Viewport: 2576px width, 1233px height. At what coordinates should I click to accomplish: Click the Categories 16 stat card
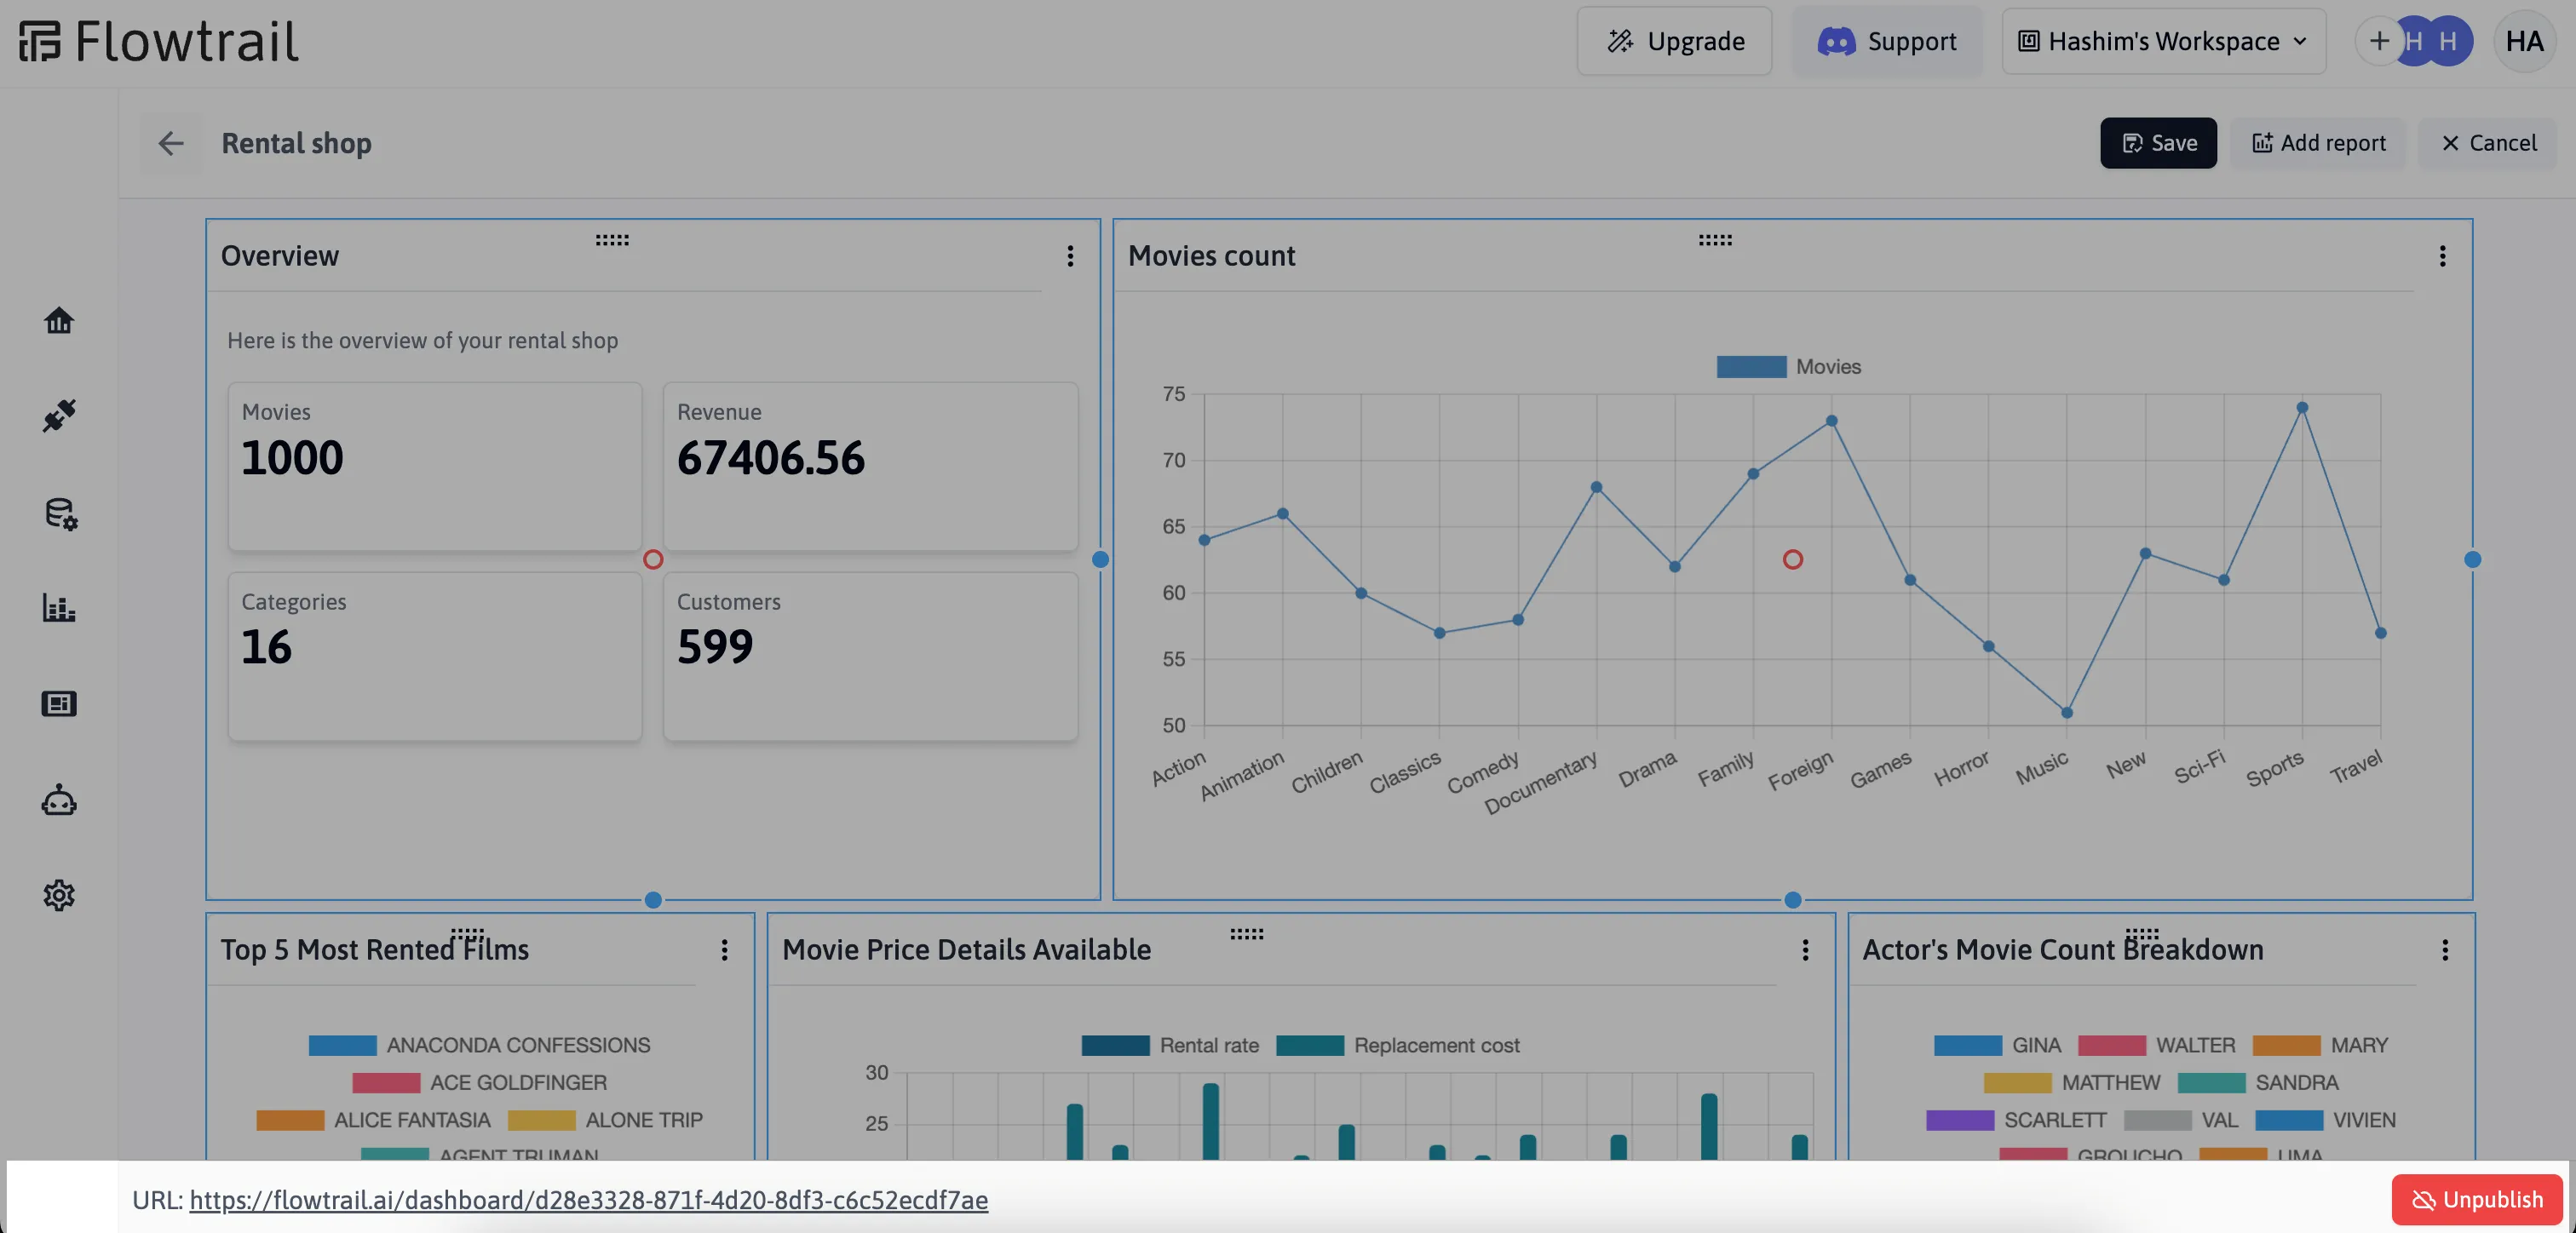(x=434, y=656)
